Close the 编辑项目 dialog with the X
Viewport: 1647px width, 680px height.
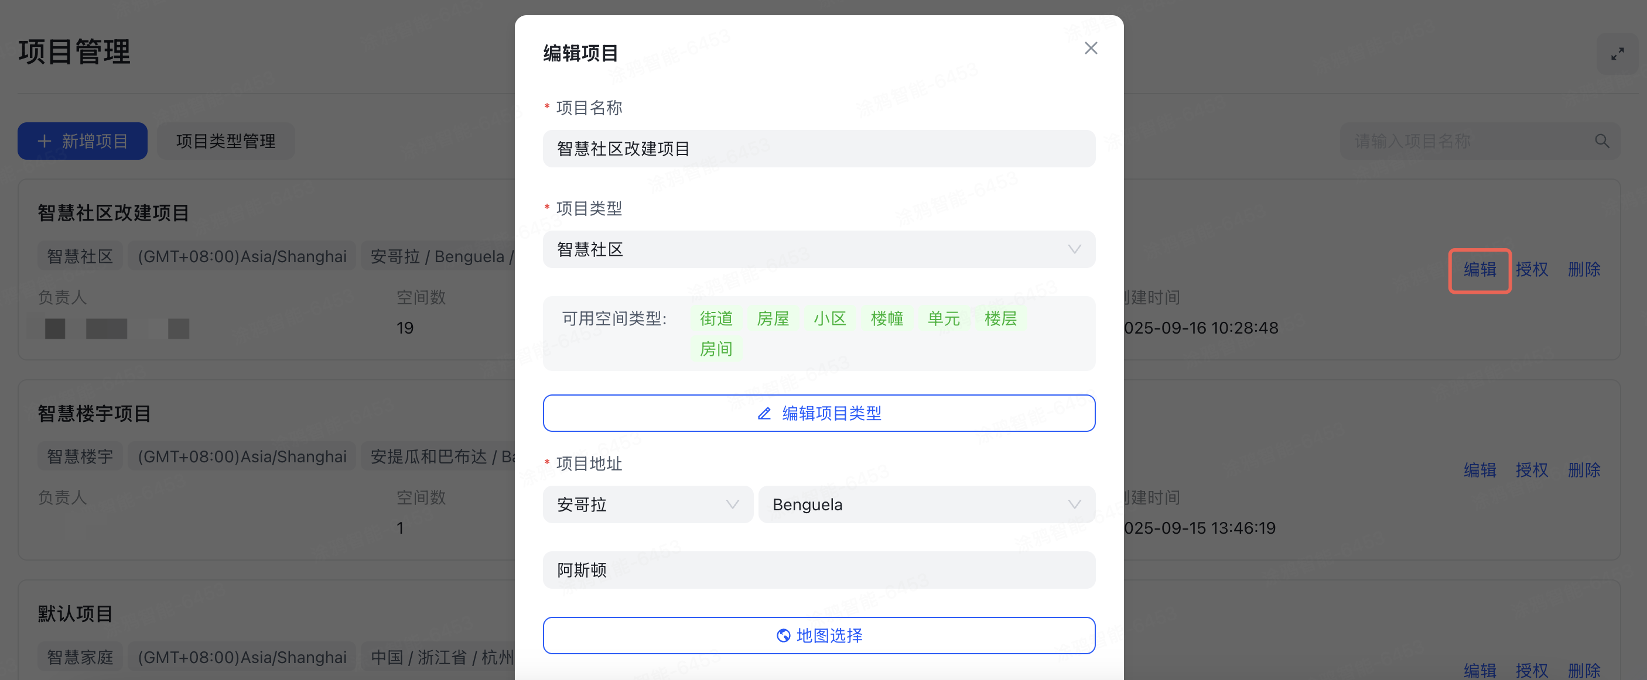tap(1090, 48)
